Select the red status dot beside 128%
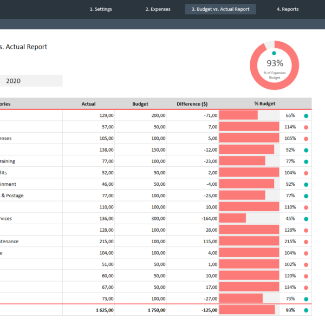The height and width of the screenshot is (325, 325). tap(306, 230)
